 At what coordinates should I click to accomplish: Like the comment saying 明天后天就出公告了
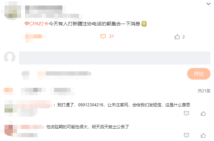[203, 135]
